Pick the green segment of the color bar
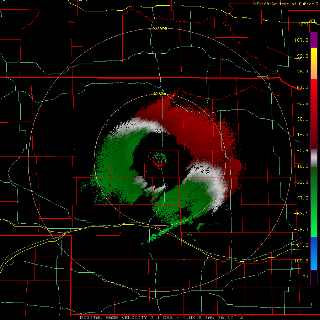The image size is (320, 320). 314,202
